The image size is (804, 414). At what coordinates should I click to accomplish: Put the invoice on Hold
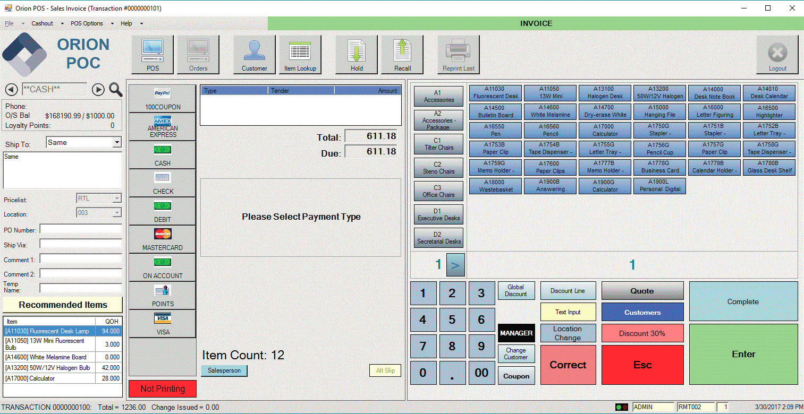pyautogui.click(x=357, y=55)
